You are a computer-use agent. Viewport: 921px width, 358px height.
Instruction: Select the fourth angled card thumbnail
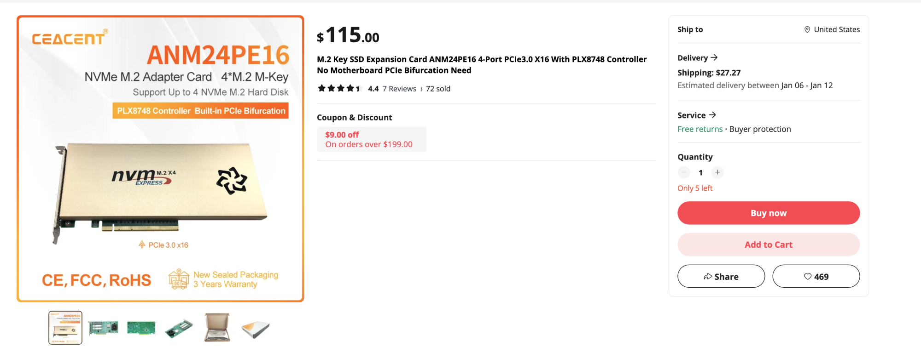click(179, 328)
